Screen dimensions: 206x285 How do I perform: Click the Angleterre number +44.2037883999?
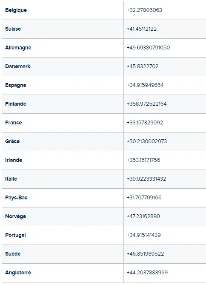pos(147,273)
